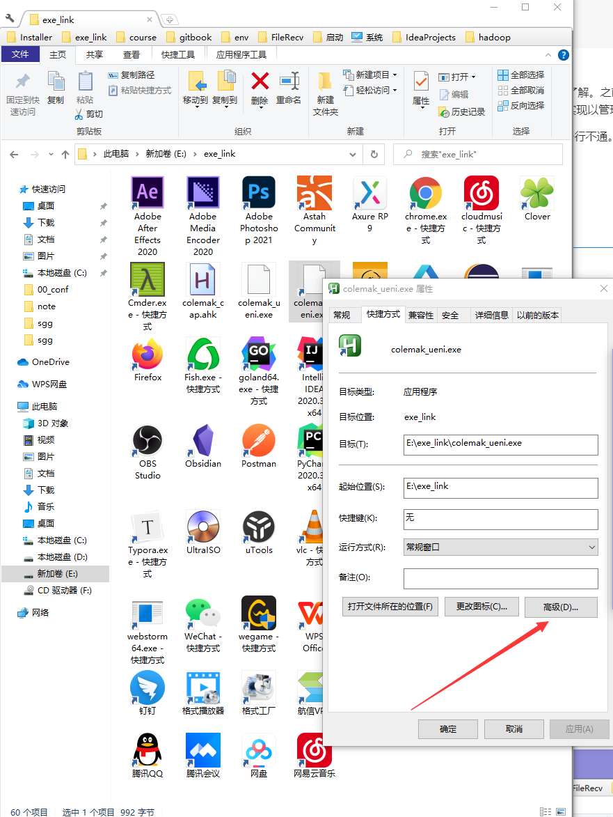Open the hadoop bookmark folder
Screen dimensions: 613x817
pyautogui.click(x=488, y=38)
